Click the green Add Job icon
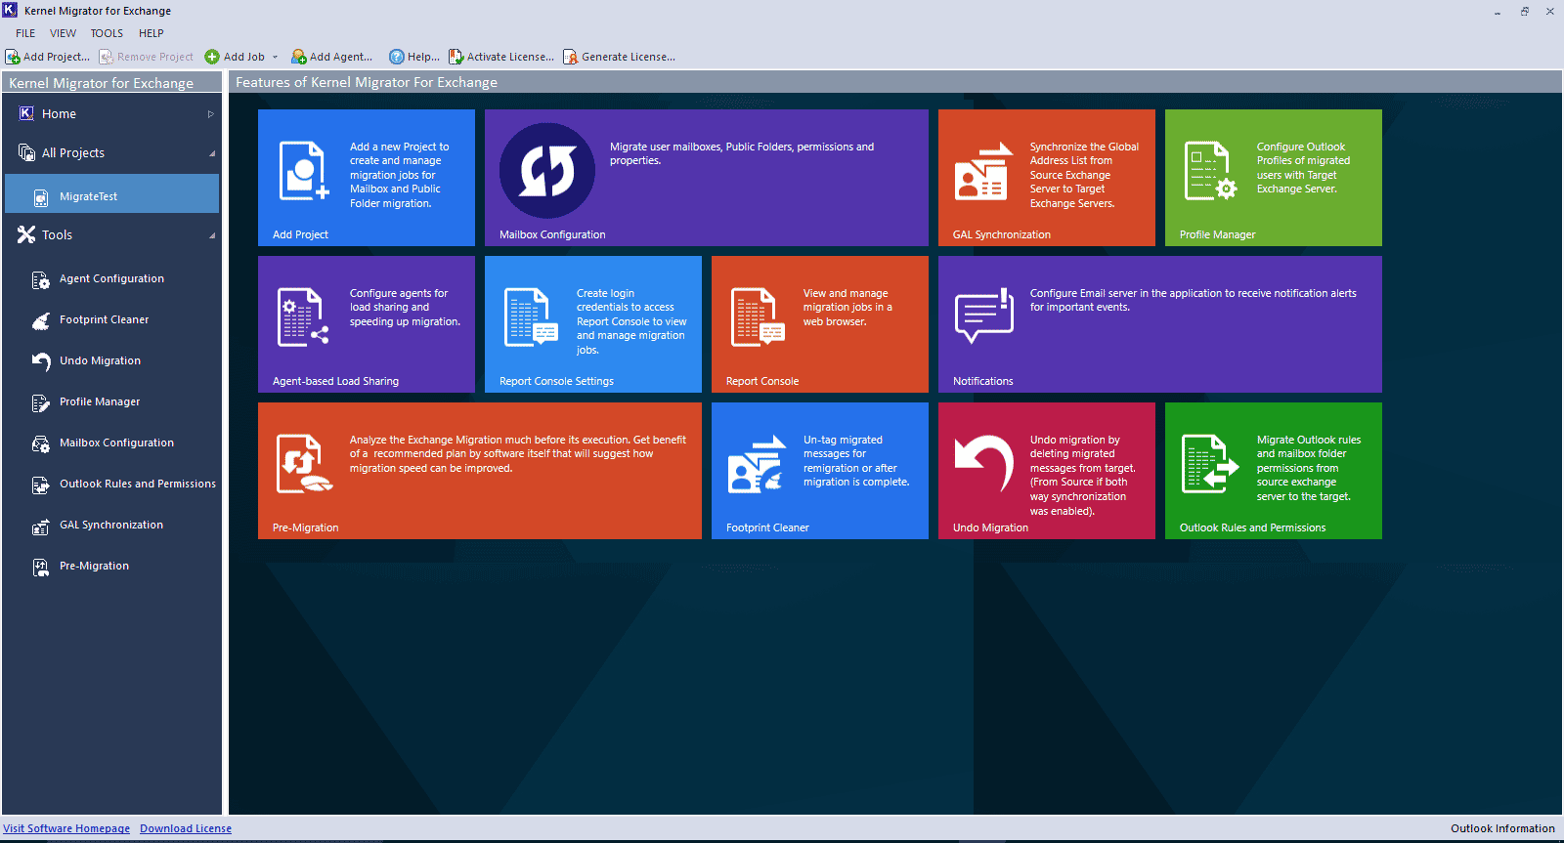 pyautogui.click(x=212, y=57)
